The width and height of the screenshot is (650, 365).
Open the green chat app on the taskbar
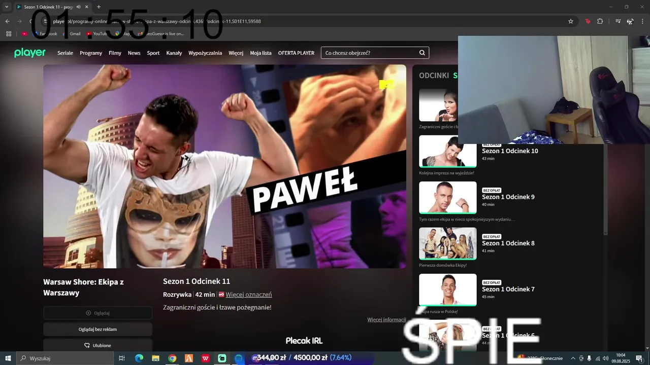coord(222,358)
